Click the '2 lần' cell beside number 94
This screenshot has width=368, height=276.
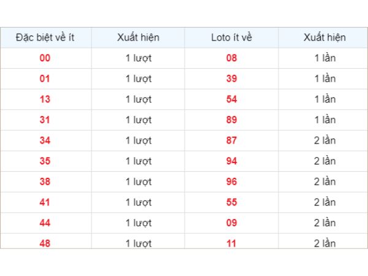point(324,161)
